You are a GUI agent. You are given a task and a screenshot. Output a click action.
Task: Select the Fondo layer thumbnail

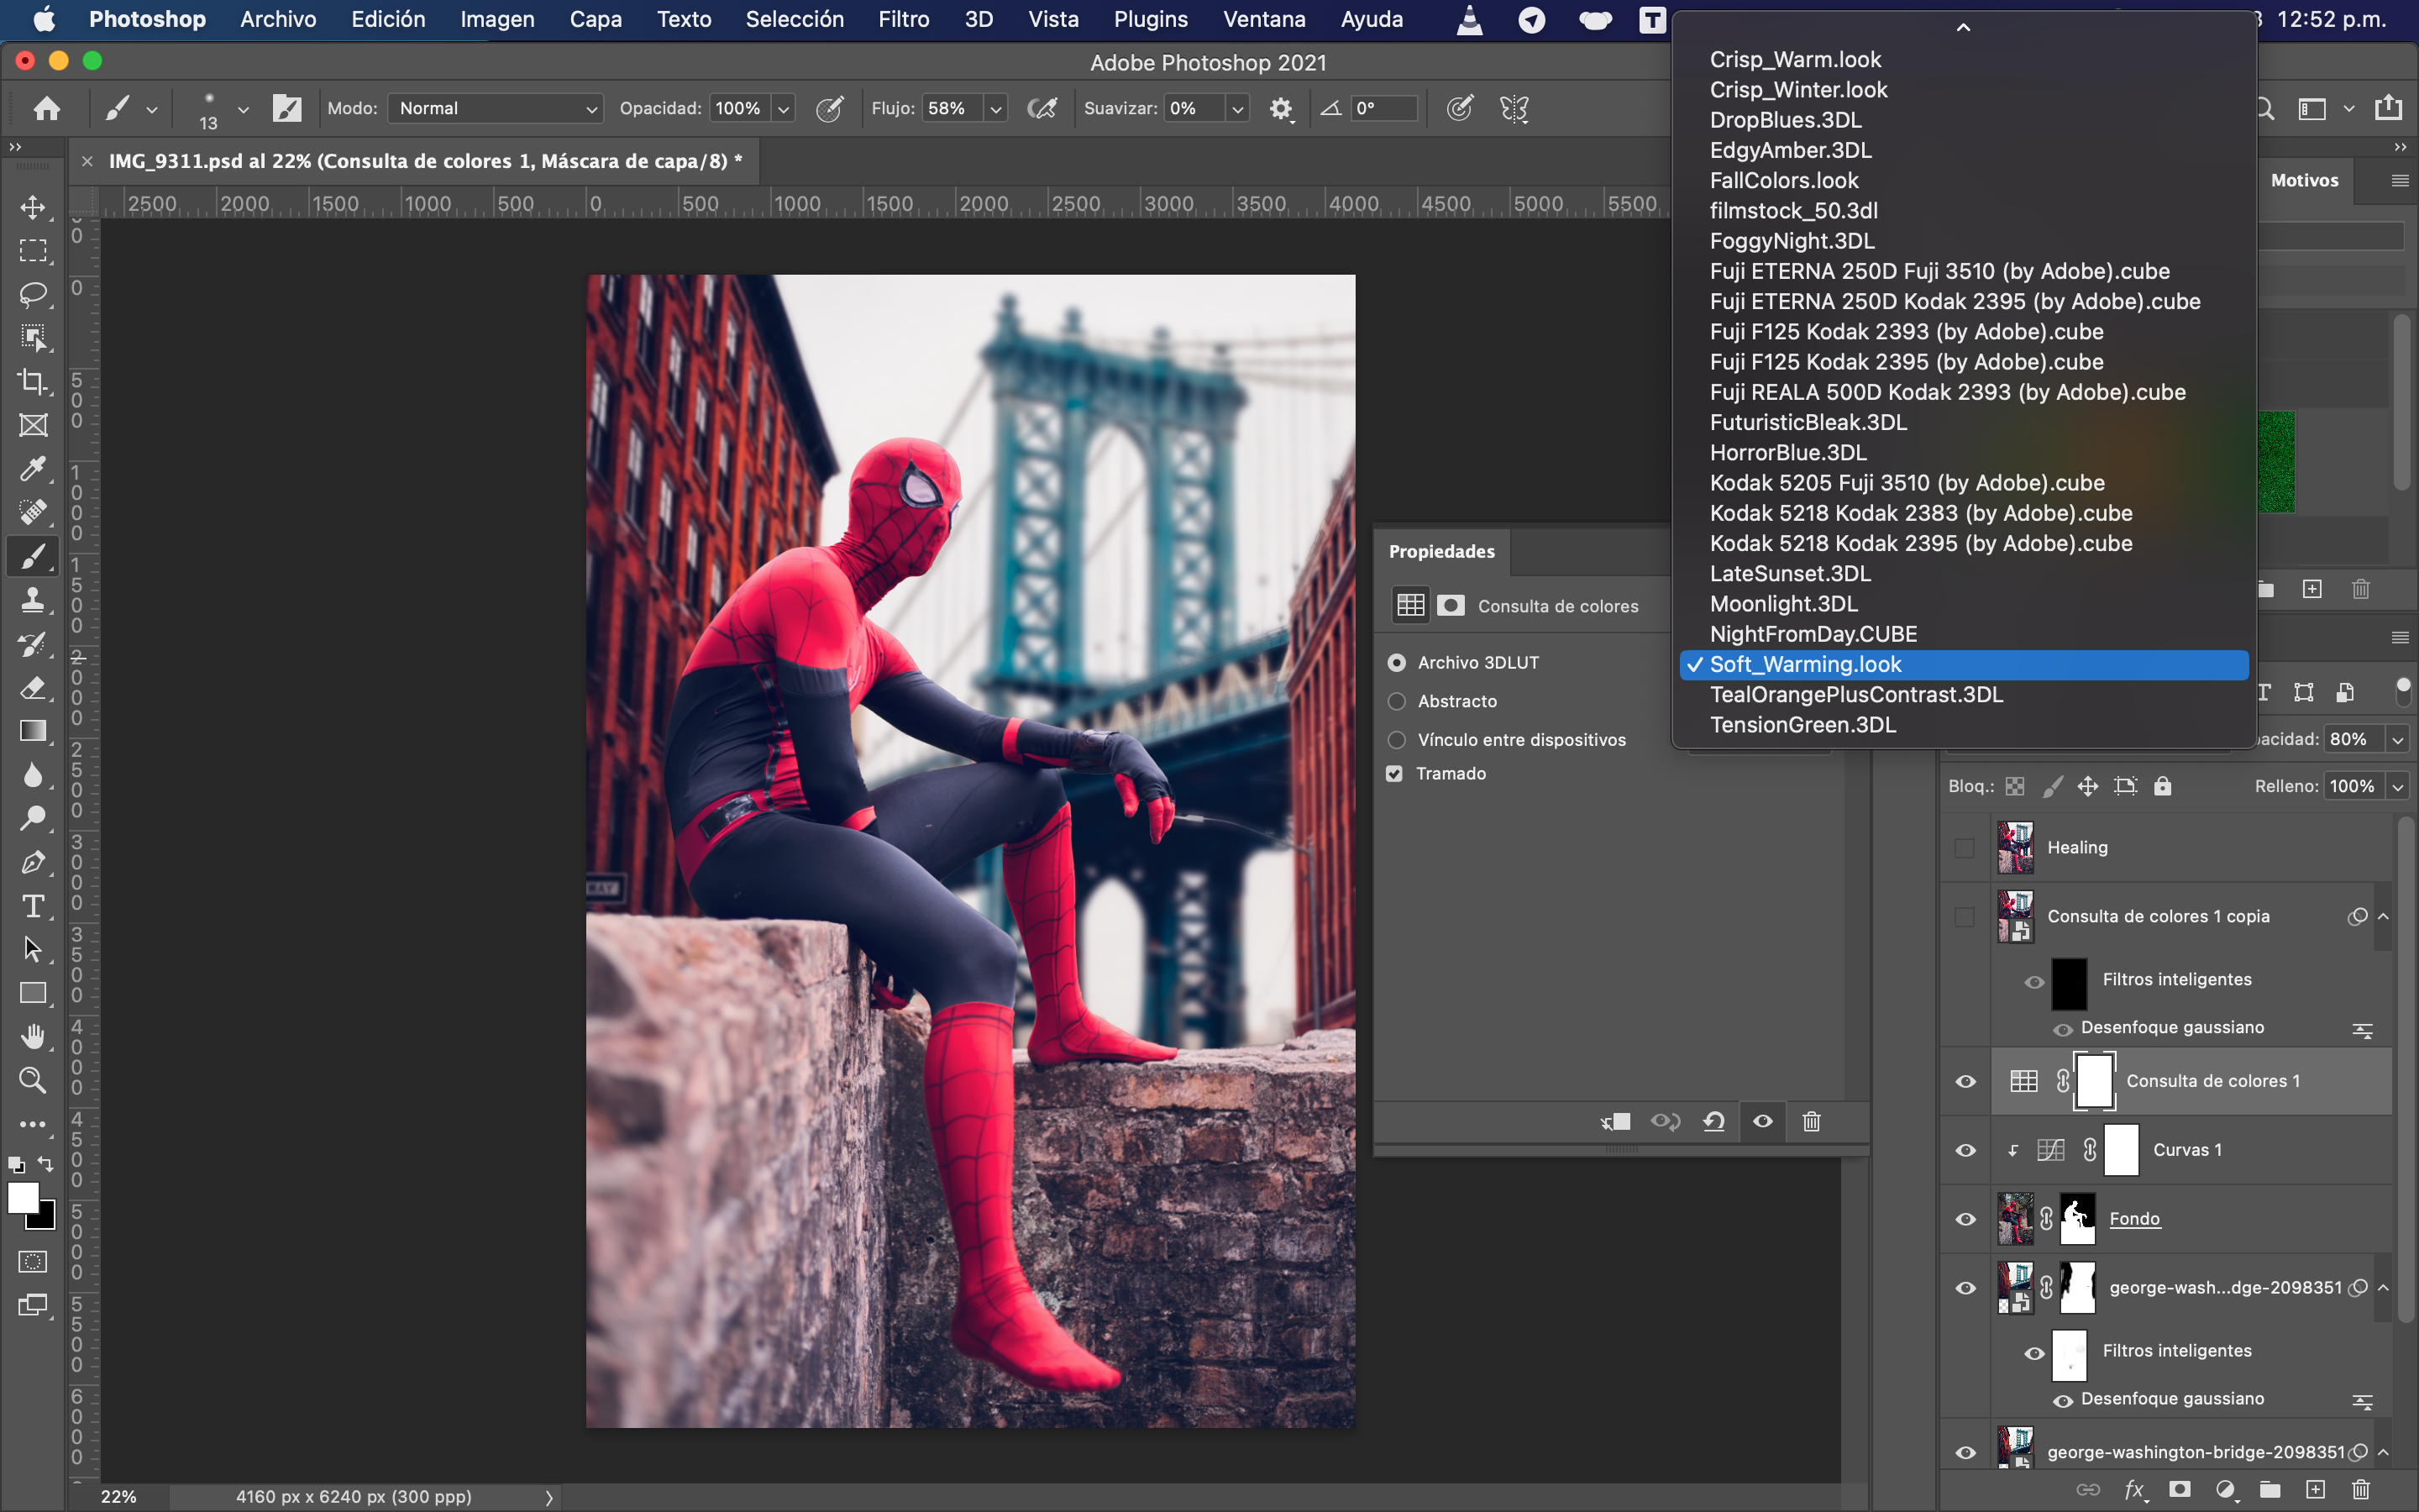[2015, 1219]
